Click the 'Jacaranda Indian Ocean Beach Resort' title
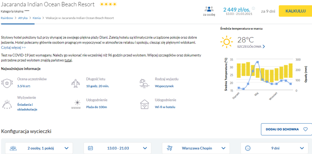 [x=48, y=4]
